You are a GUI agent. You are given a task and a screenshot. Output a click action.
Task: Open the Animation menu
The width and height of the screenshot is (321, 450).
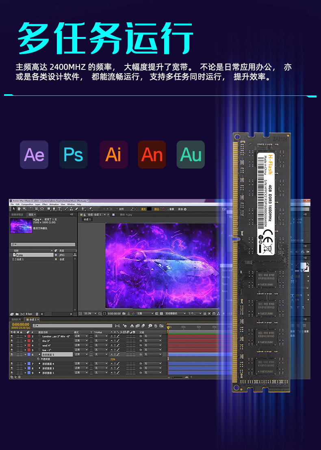[54, 204]
